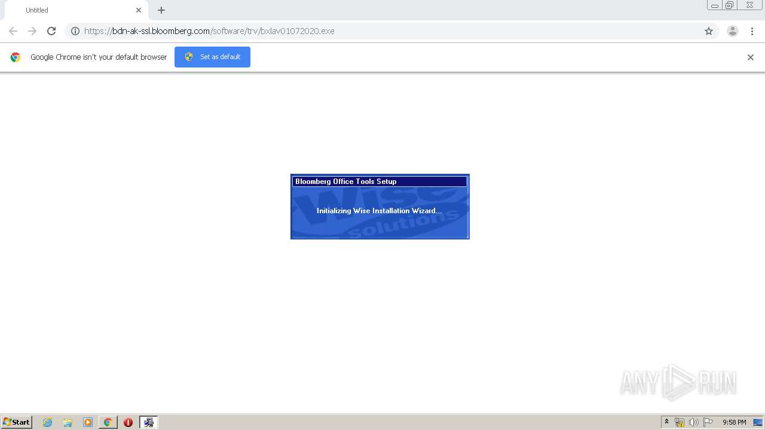Open Windows Explorer folder in the taskbar
The height and width of the screenshot is (430, 765).
(68, 422)
